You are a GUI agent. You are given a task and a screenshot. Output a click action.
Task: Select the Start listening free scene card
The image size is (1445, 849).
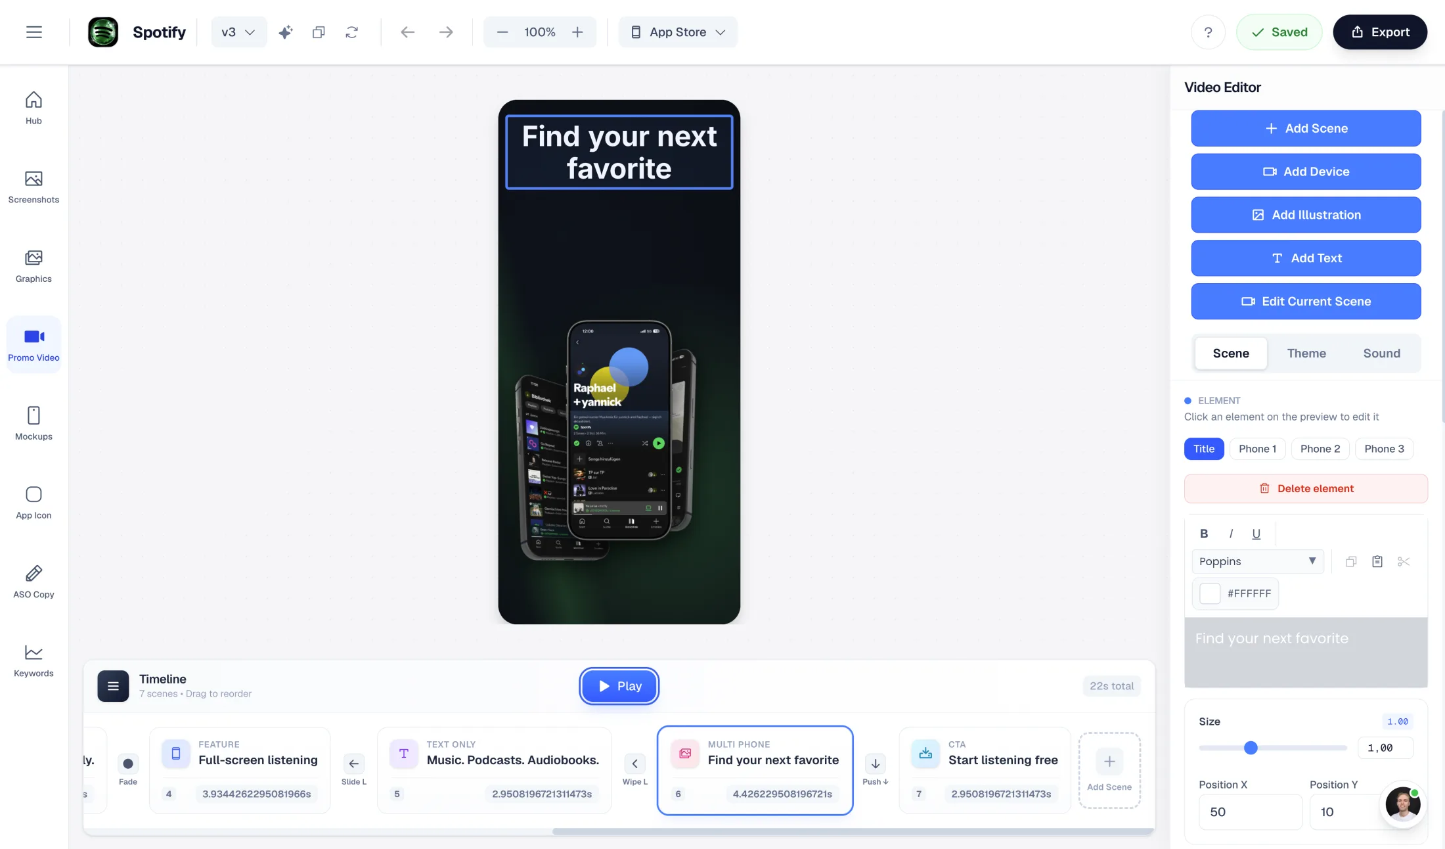985,770
